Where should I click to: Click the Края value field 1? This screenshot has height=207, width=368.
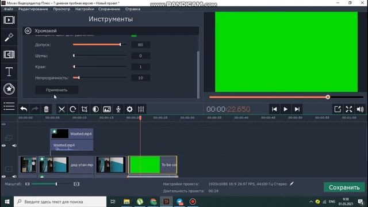point(140,67)
